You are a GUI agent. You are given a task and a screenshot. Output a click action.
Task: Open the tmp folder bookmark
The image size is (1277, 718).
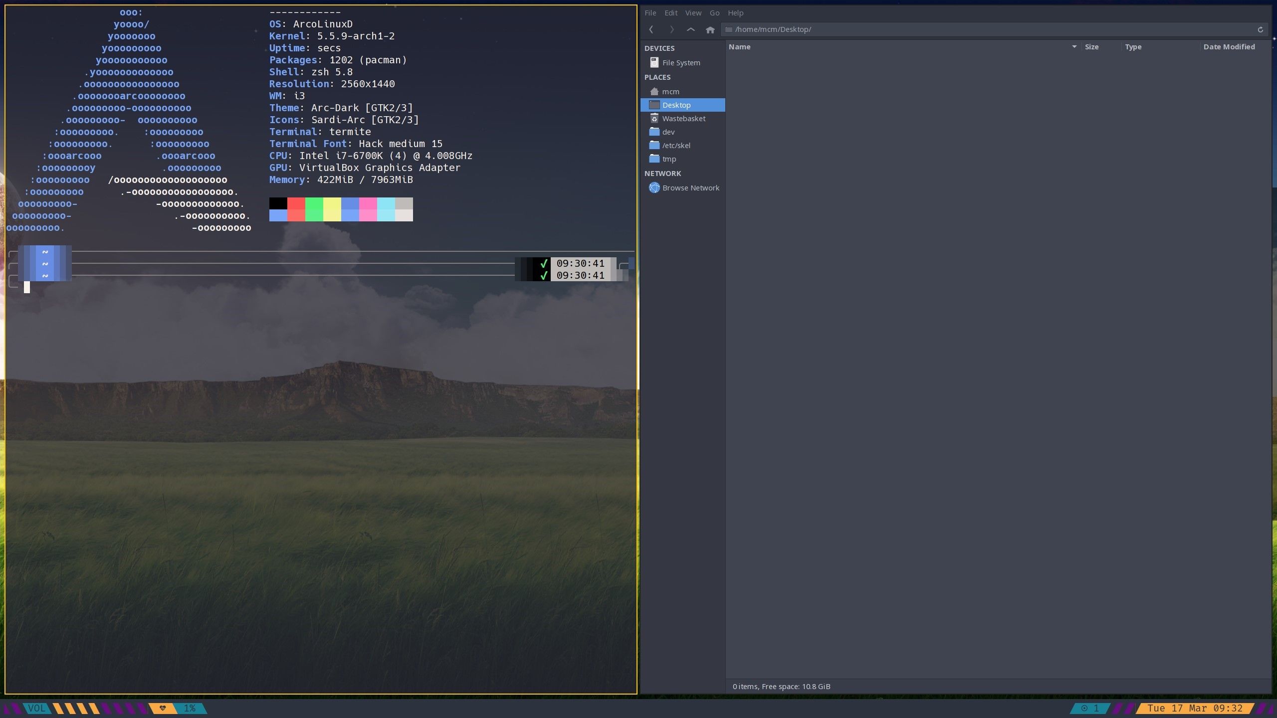pos(669,159)
